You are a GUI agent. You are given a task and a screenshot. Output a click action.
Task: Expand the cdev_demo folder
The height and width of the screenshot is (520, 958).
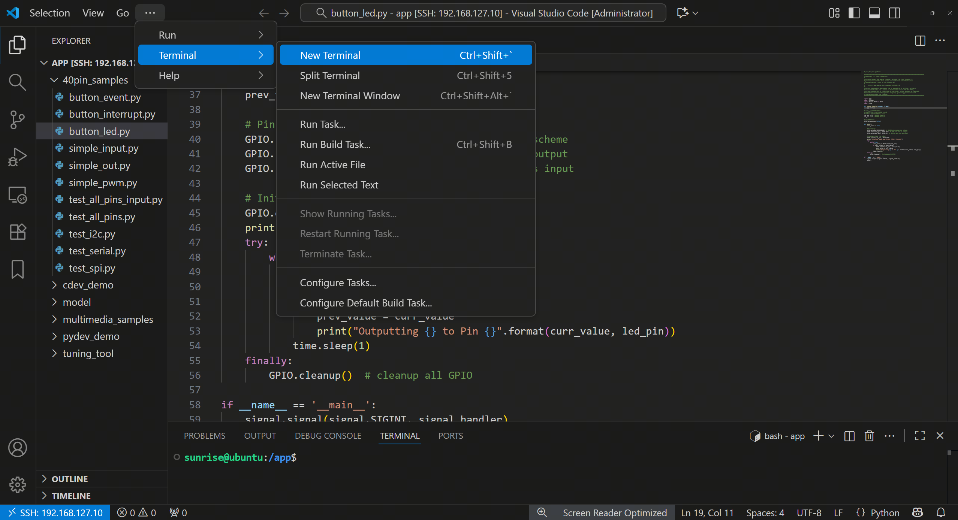click(x=54, y=285)
